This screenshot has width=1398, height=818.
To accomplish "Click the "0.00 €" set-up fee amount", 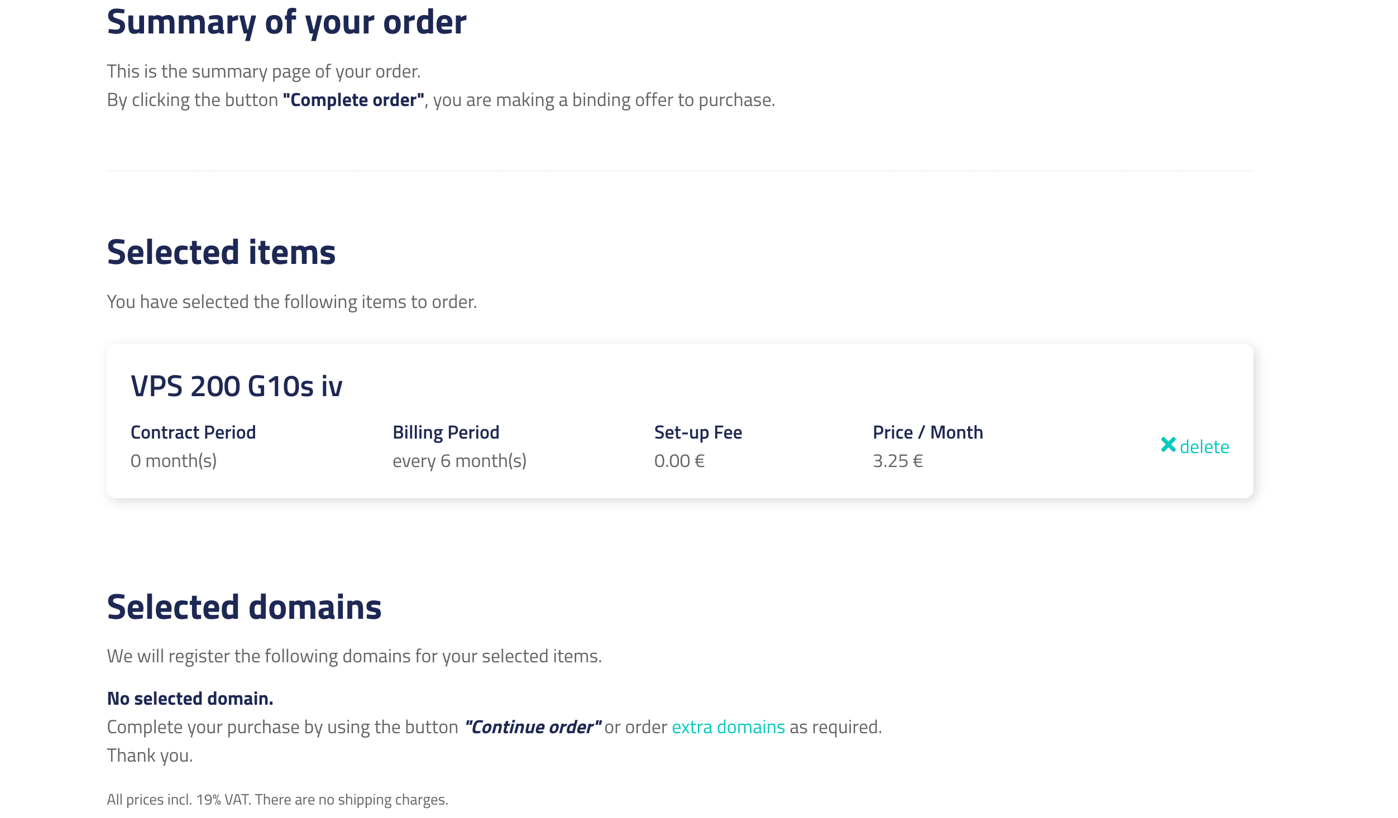I will [679, 461].
